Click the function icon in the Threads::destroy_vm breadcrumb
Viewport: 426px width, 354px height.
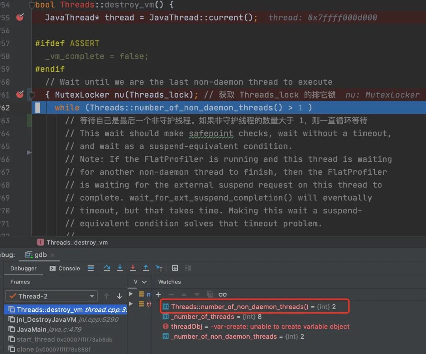tap(41, 242)
